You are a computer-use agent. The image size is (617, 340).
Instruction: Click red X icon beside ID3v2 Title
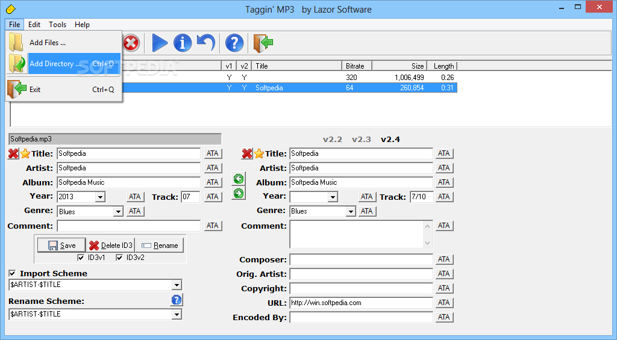tap(246, 153)
